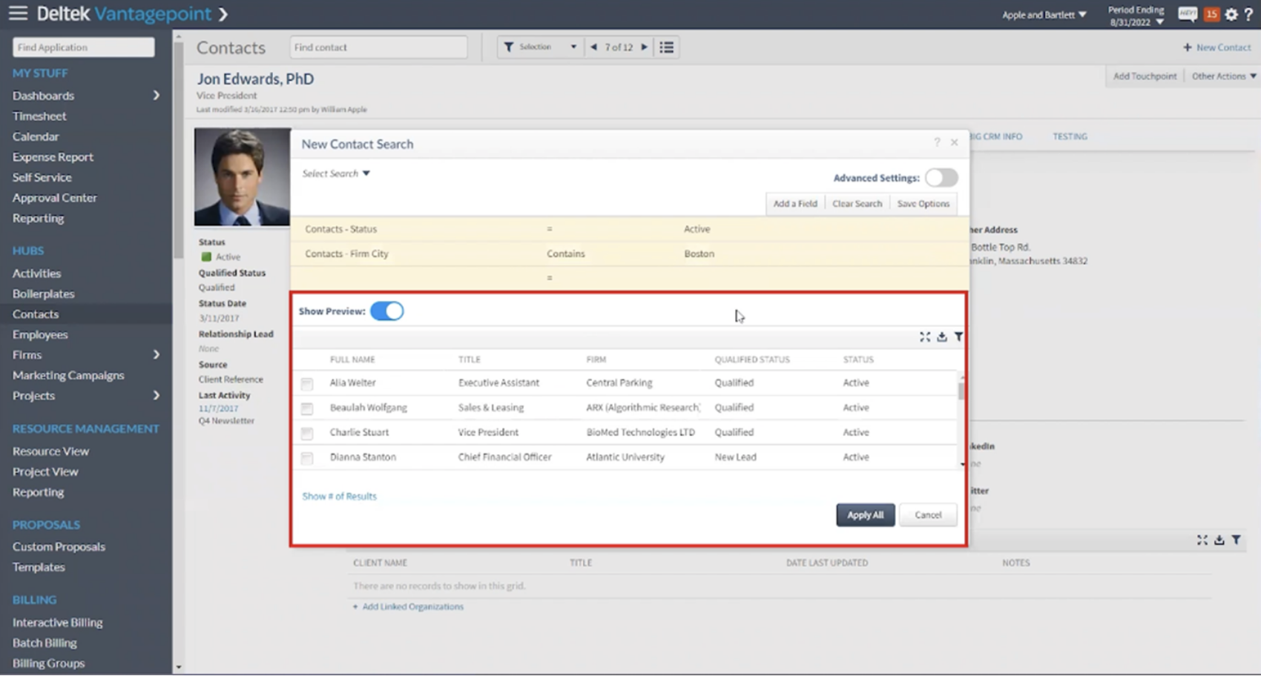Expand the Projects submenu arrow

156,396
